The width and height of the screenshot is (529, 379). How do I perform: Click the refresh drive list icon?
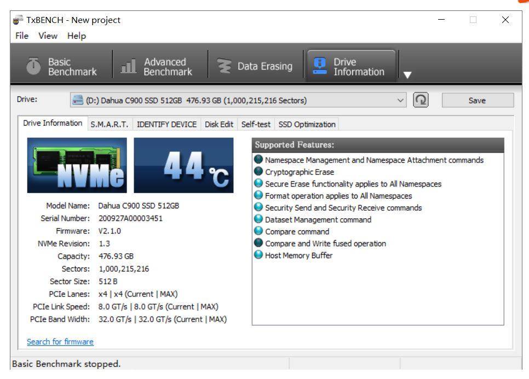coord(420,101)
